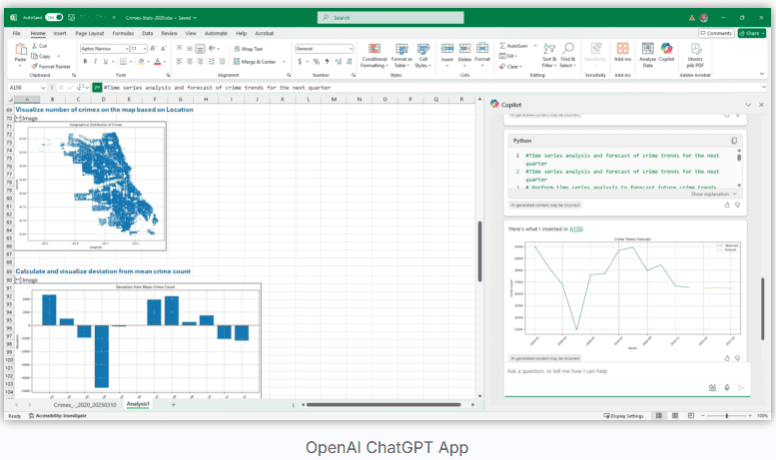Expand Show explanation under Python code
The width and height of the screenshot is (776, 460).
[x=714, y=194]
